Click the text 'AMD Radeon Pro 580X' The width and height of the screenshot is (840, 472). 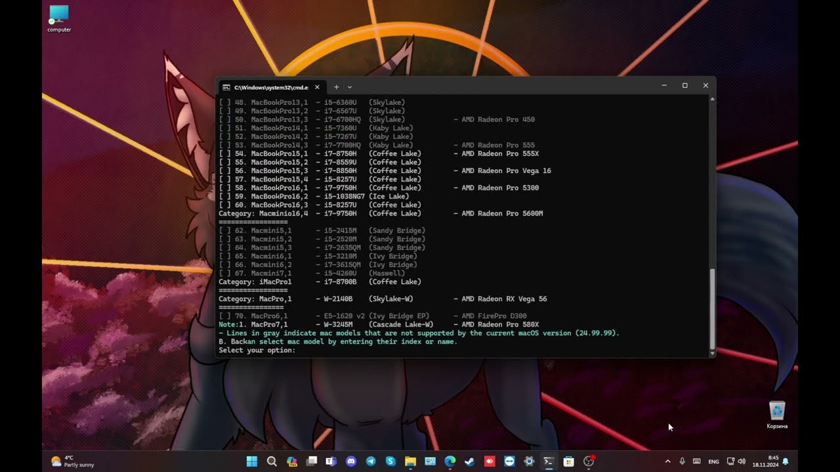[x=500, y=324]
